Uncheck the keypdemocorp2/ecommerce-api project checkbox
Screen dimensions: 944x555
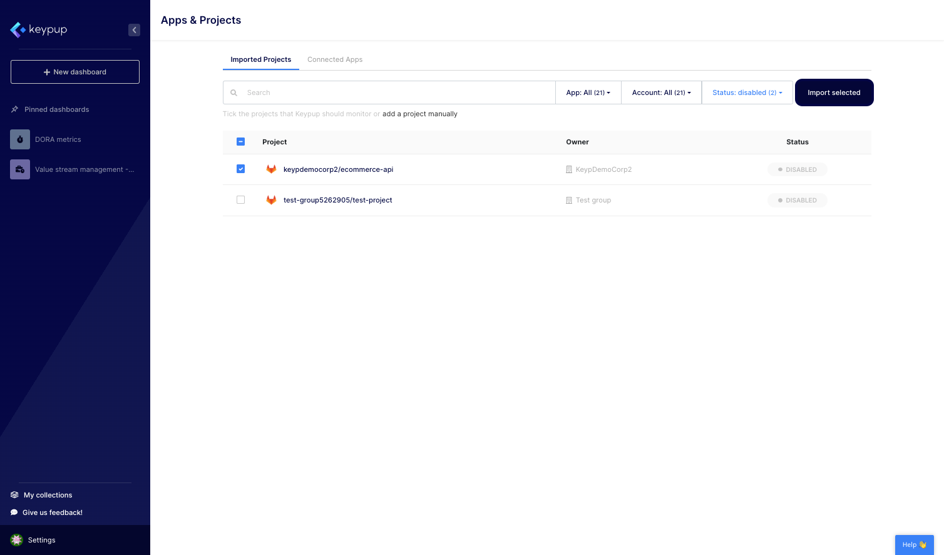[x=240, y=169]
